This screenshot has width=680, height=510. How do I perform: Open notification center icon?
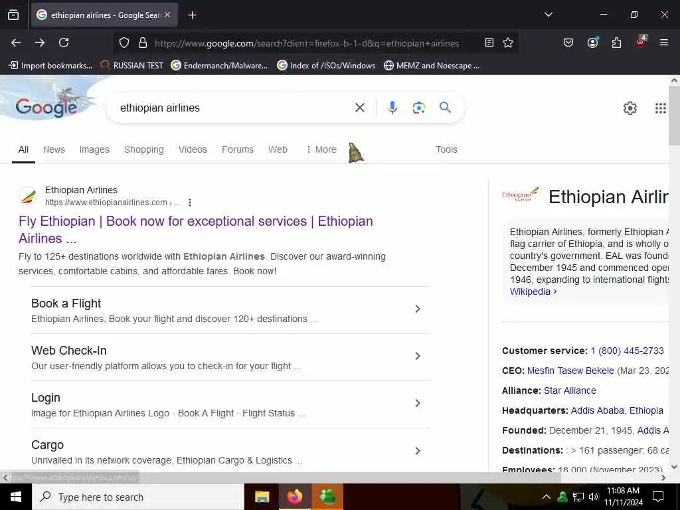[658, 497]
